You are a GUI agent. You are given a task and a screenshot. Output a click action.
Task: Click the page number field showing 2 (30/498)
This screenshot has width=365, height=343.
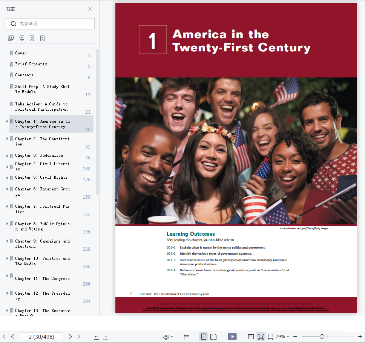tap(41, 337)
